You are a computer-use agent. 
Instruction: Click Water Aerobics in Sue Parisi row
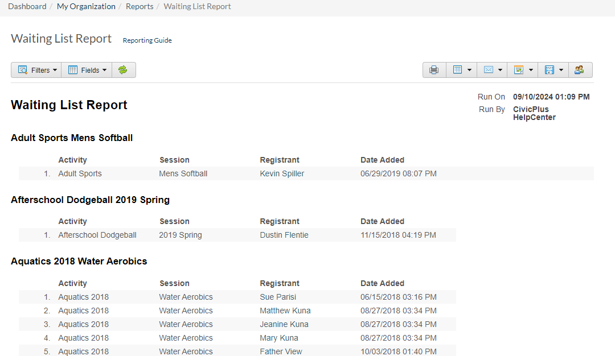pos(186,297)
